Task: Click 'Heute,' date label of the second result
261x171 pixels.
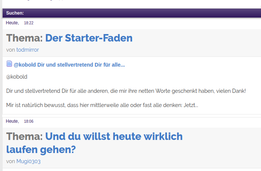Action: point(12,121)
